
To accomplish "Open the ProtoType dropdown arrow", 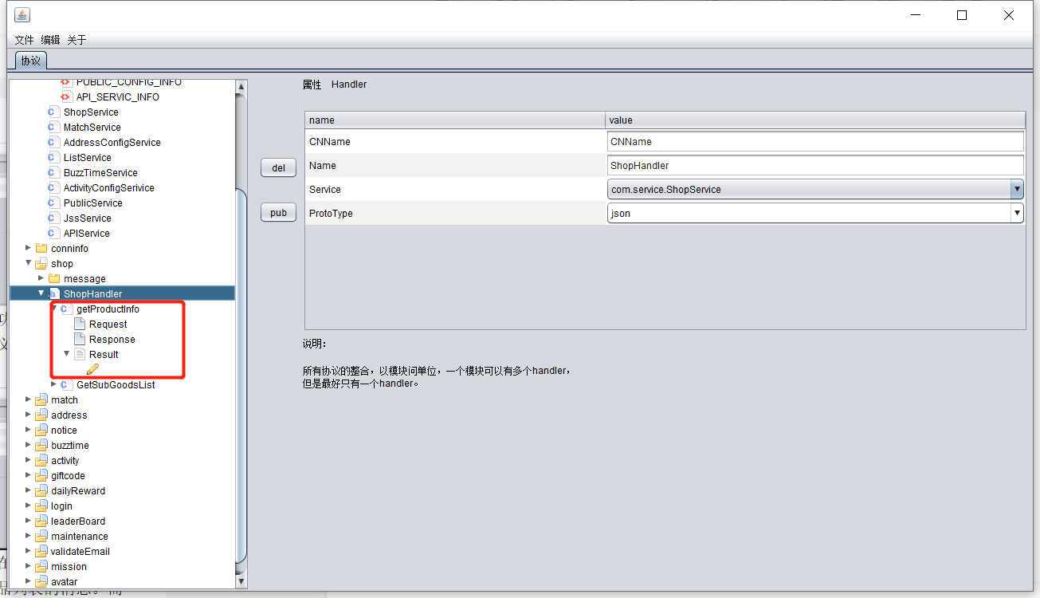I will click(1017, 214).
